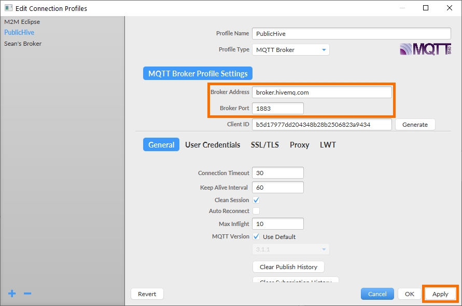Image resolution: width=462 pixels, height=306 pixels.
Task: Switch to the SSL/TLS tab
Action: tap(265, 144)
